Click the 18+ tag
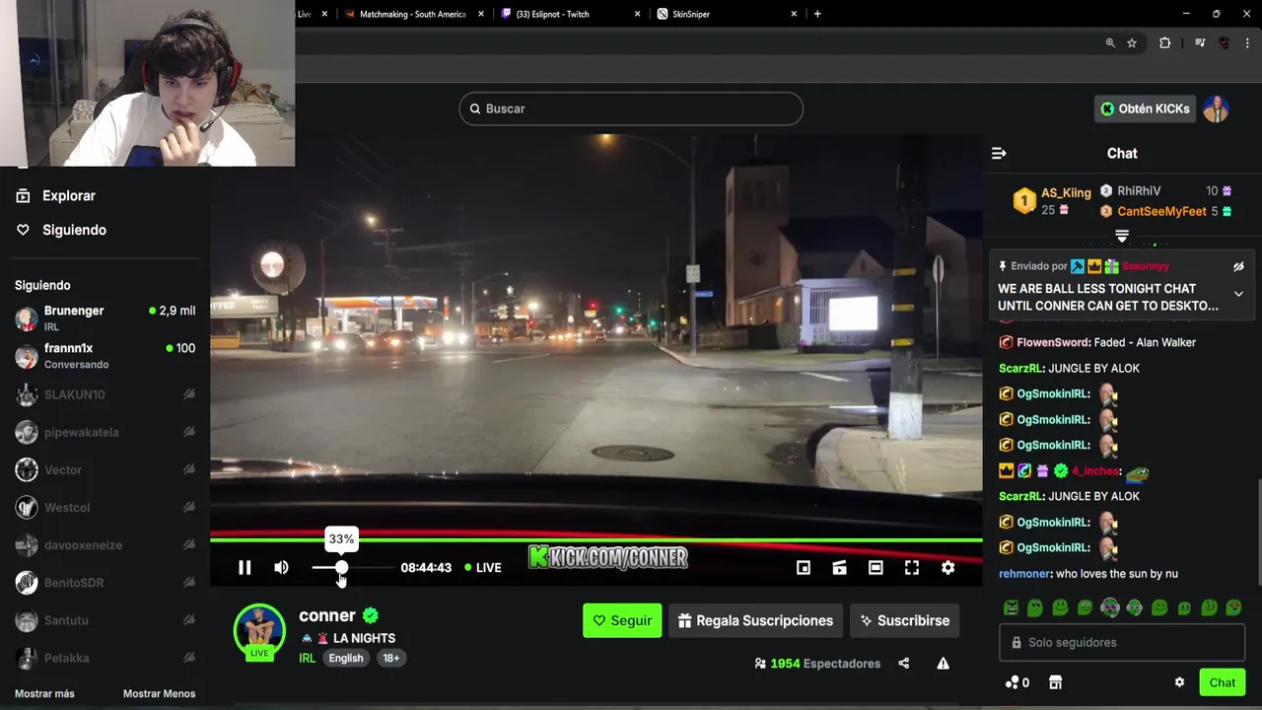Screen dimensions: 1262x710 (391, 658)
